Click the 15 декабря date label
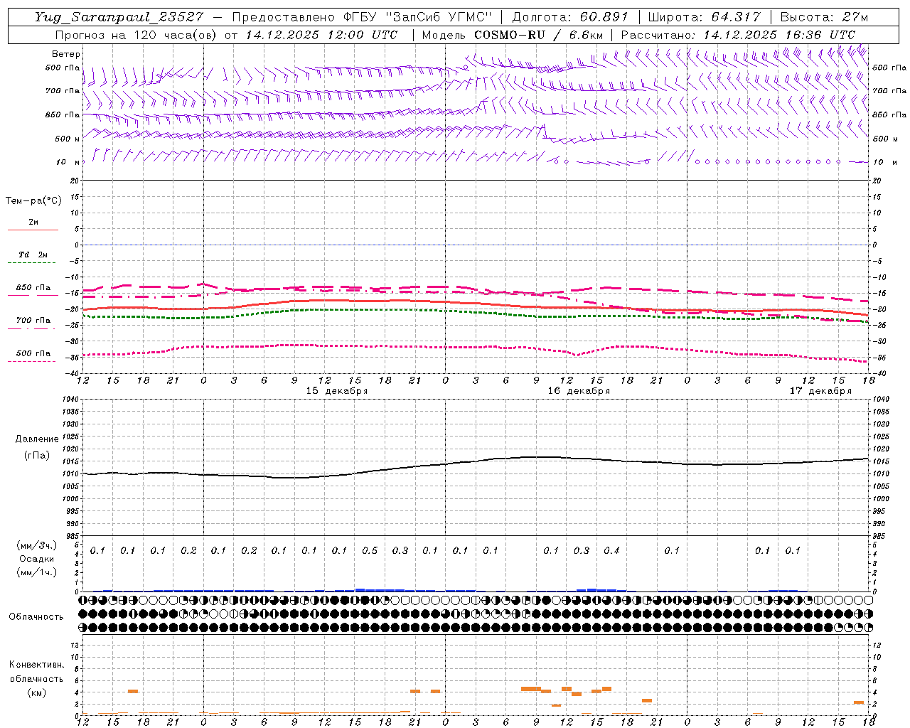The height and width of the screenshot is (728, 910). (x=337, y=391)
